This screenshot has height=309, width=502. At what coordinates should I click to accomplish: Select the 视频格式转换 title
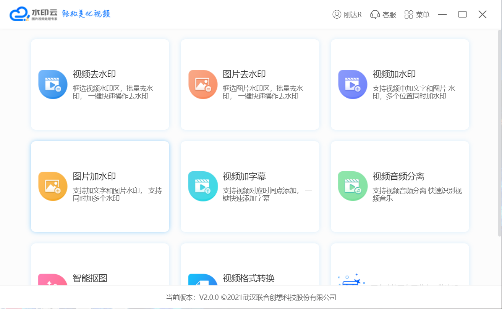pyautogui.click(x=249, y=278)
